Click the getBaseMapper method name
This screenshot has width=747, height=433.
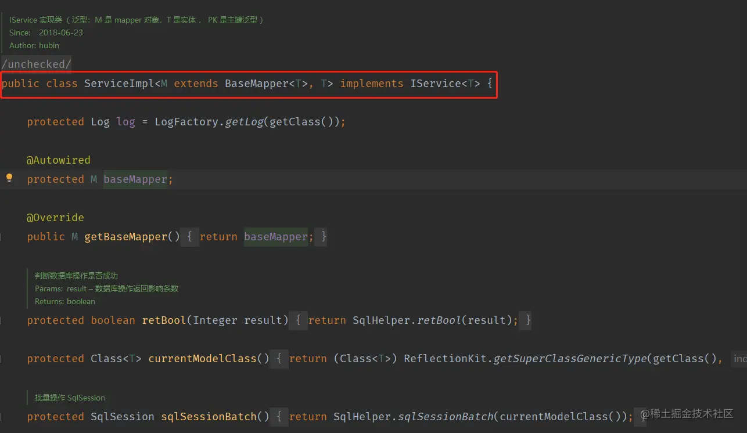[x=125, y=237]
